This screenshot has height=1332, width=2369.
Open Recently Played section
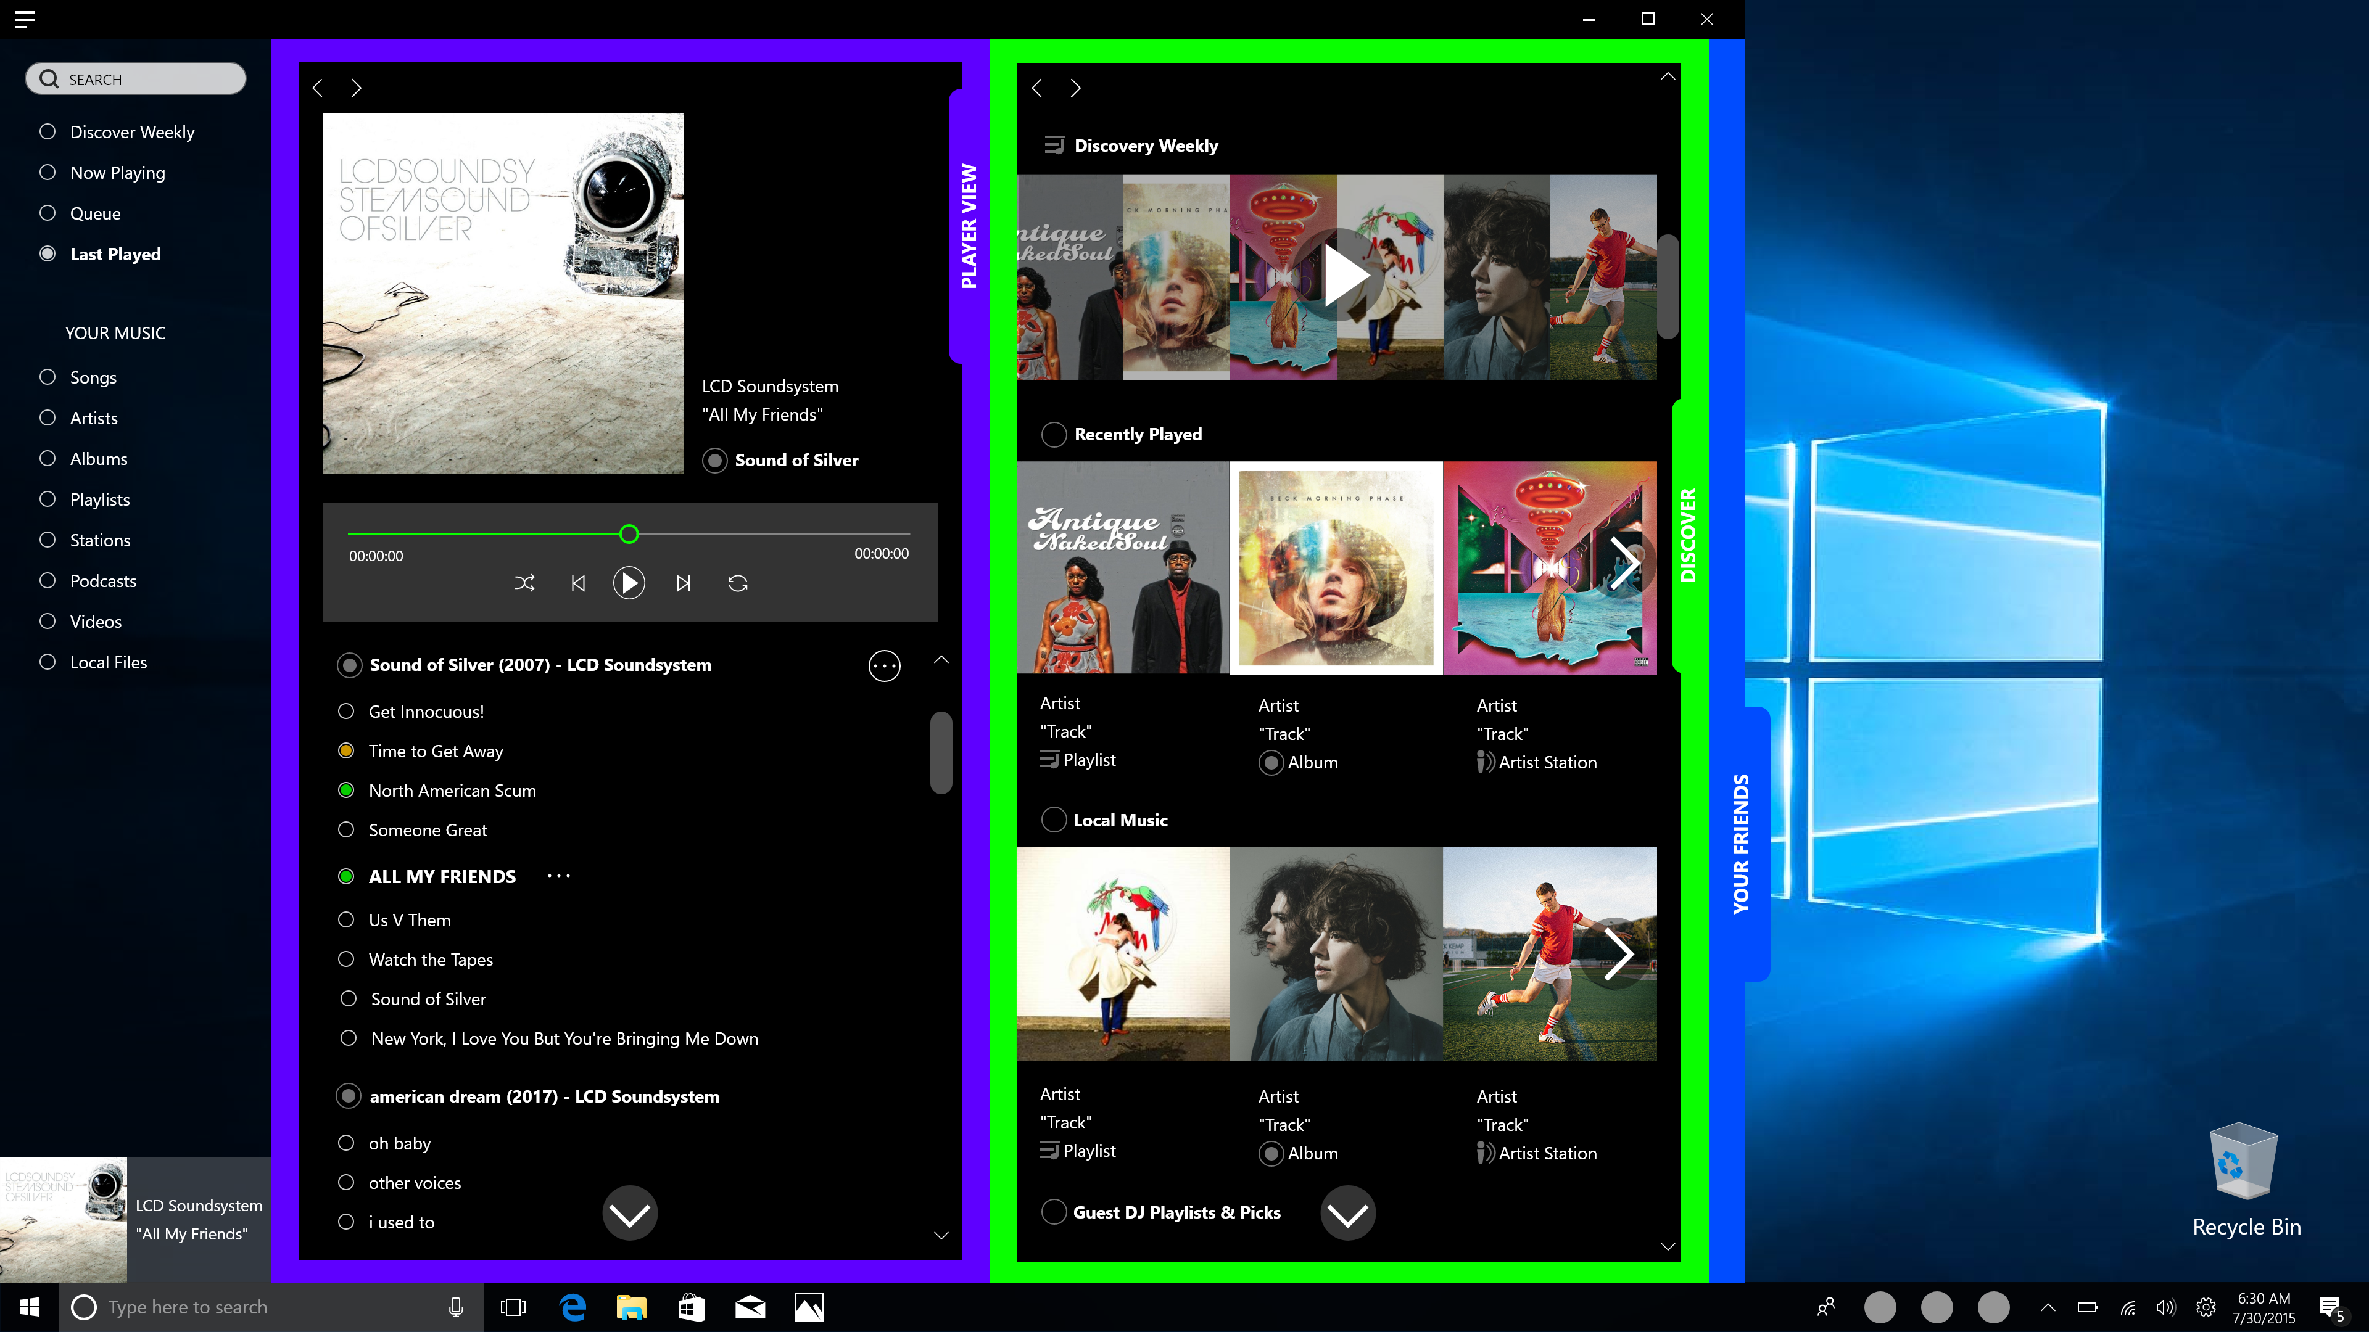pyautogui.click(x=1122, y=434)
